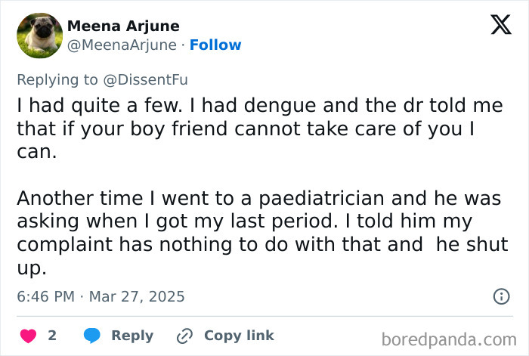Click the chain link copy icon
Image resolution: width=529 pixels, height=356 pixels.
point(184,336)
